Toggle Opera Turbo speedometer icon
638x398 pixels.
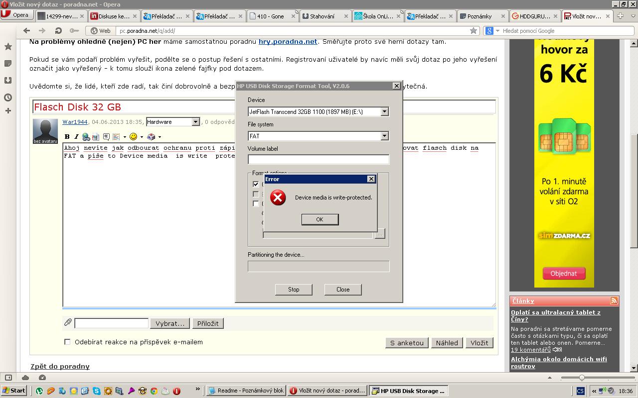click(42, 378)
